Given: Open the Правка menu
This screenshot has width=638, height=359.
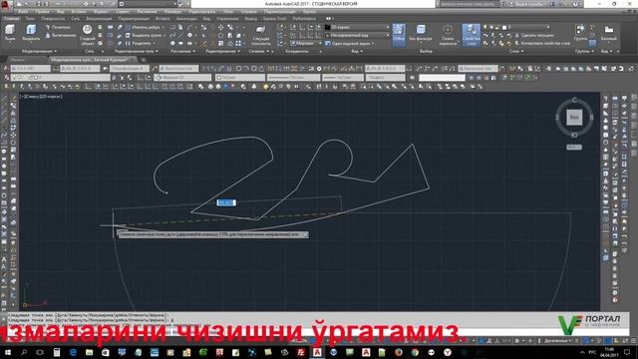Looking at the screenshot, I should (x=42, y=12).
